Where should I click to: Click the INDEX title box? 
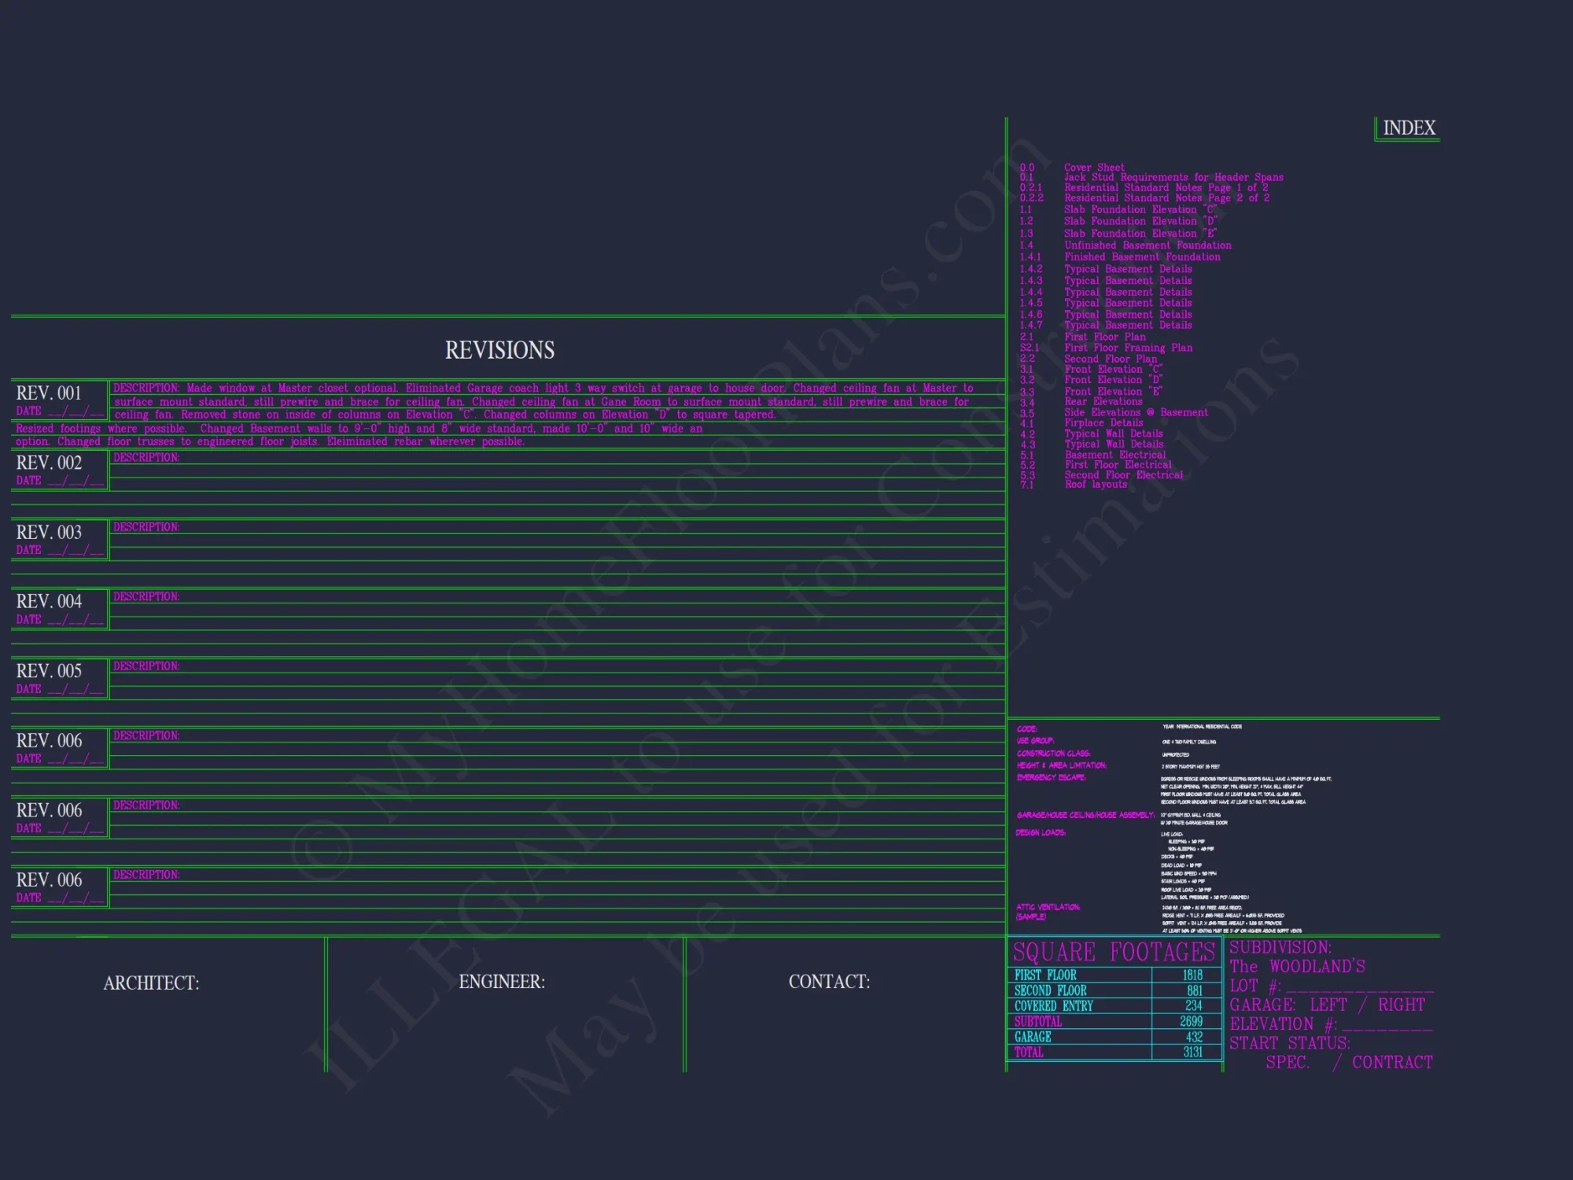coord(1408,128)
